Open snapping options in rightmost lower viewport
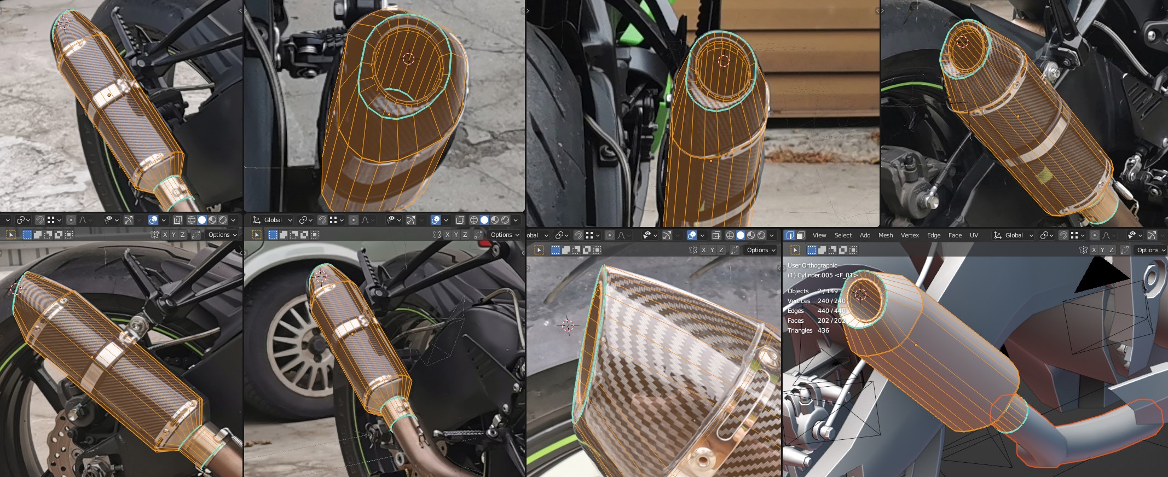 tap(1077, 235)
